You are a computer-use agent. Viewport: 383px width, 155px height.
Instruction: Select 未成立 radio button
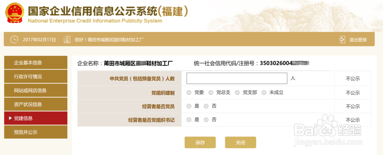264,93
